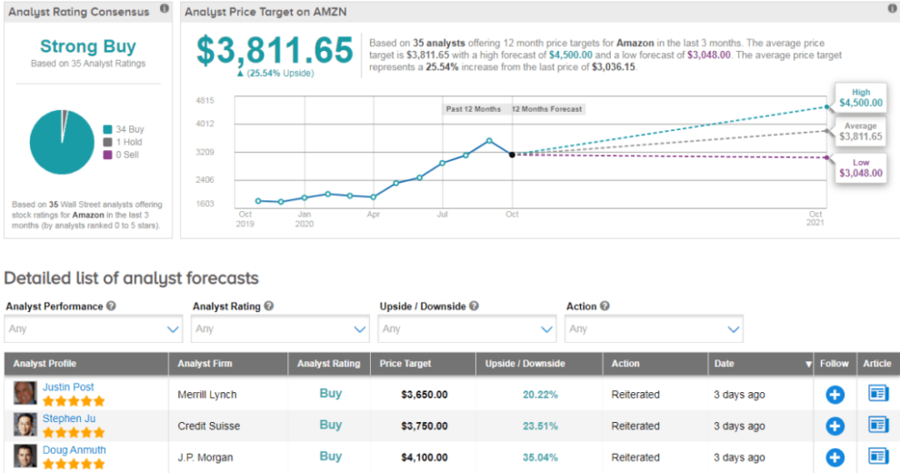
Task: Click the 35.04% upside value
Action: (540, 458)
